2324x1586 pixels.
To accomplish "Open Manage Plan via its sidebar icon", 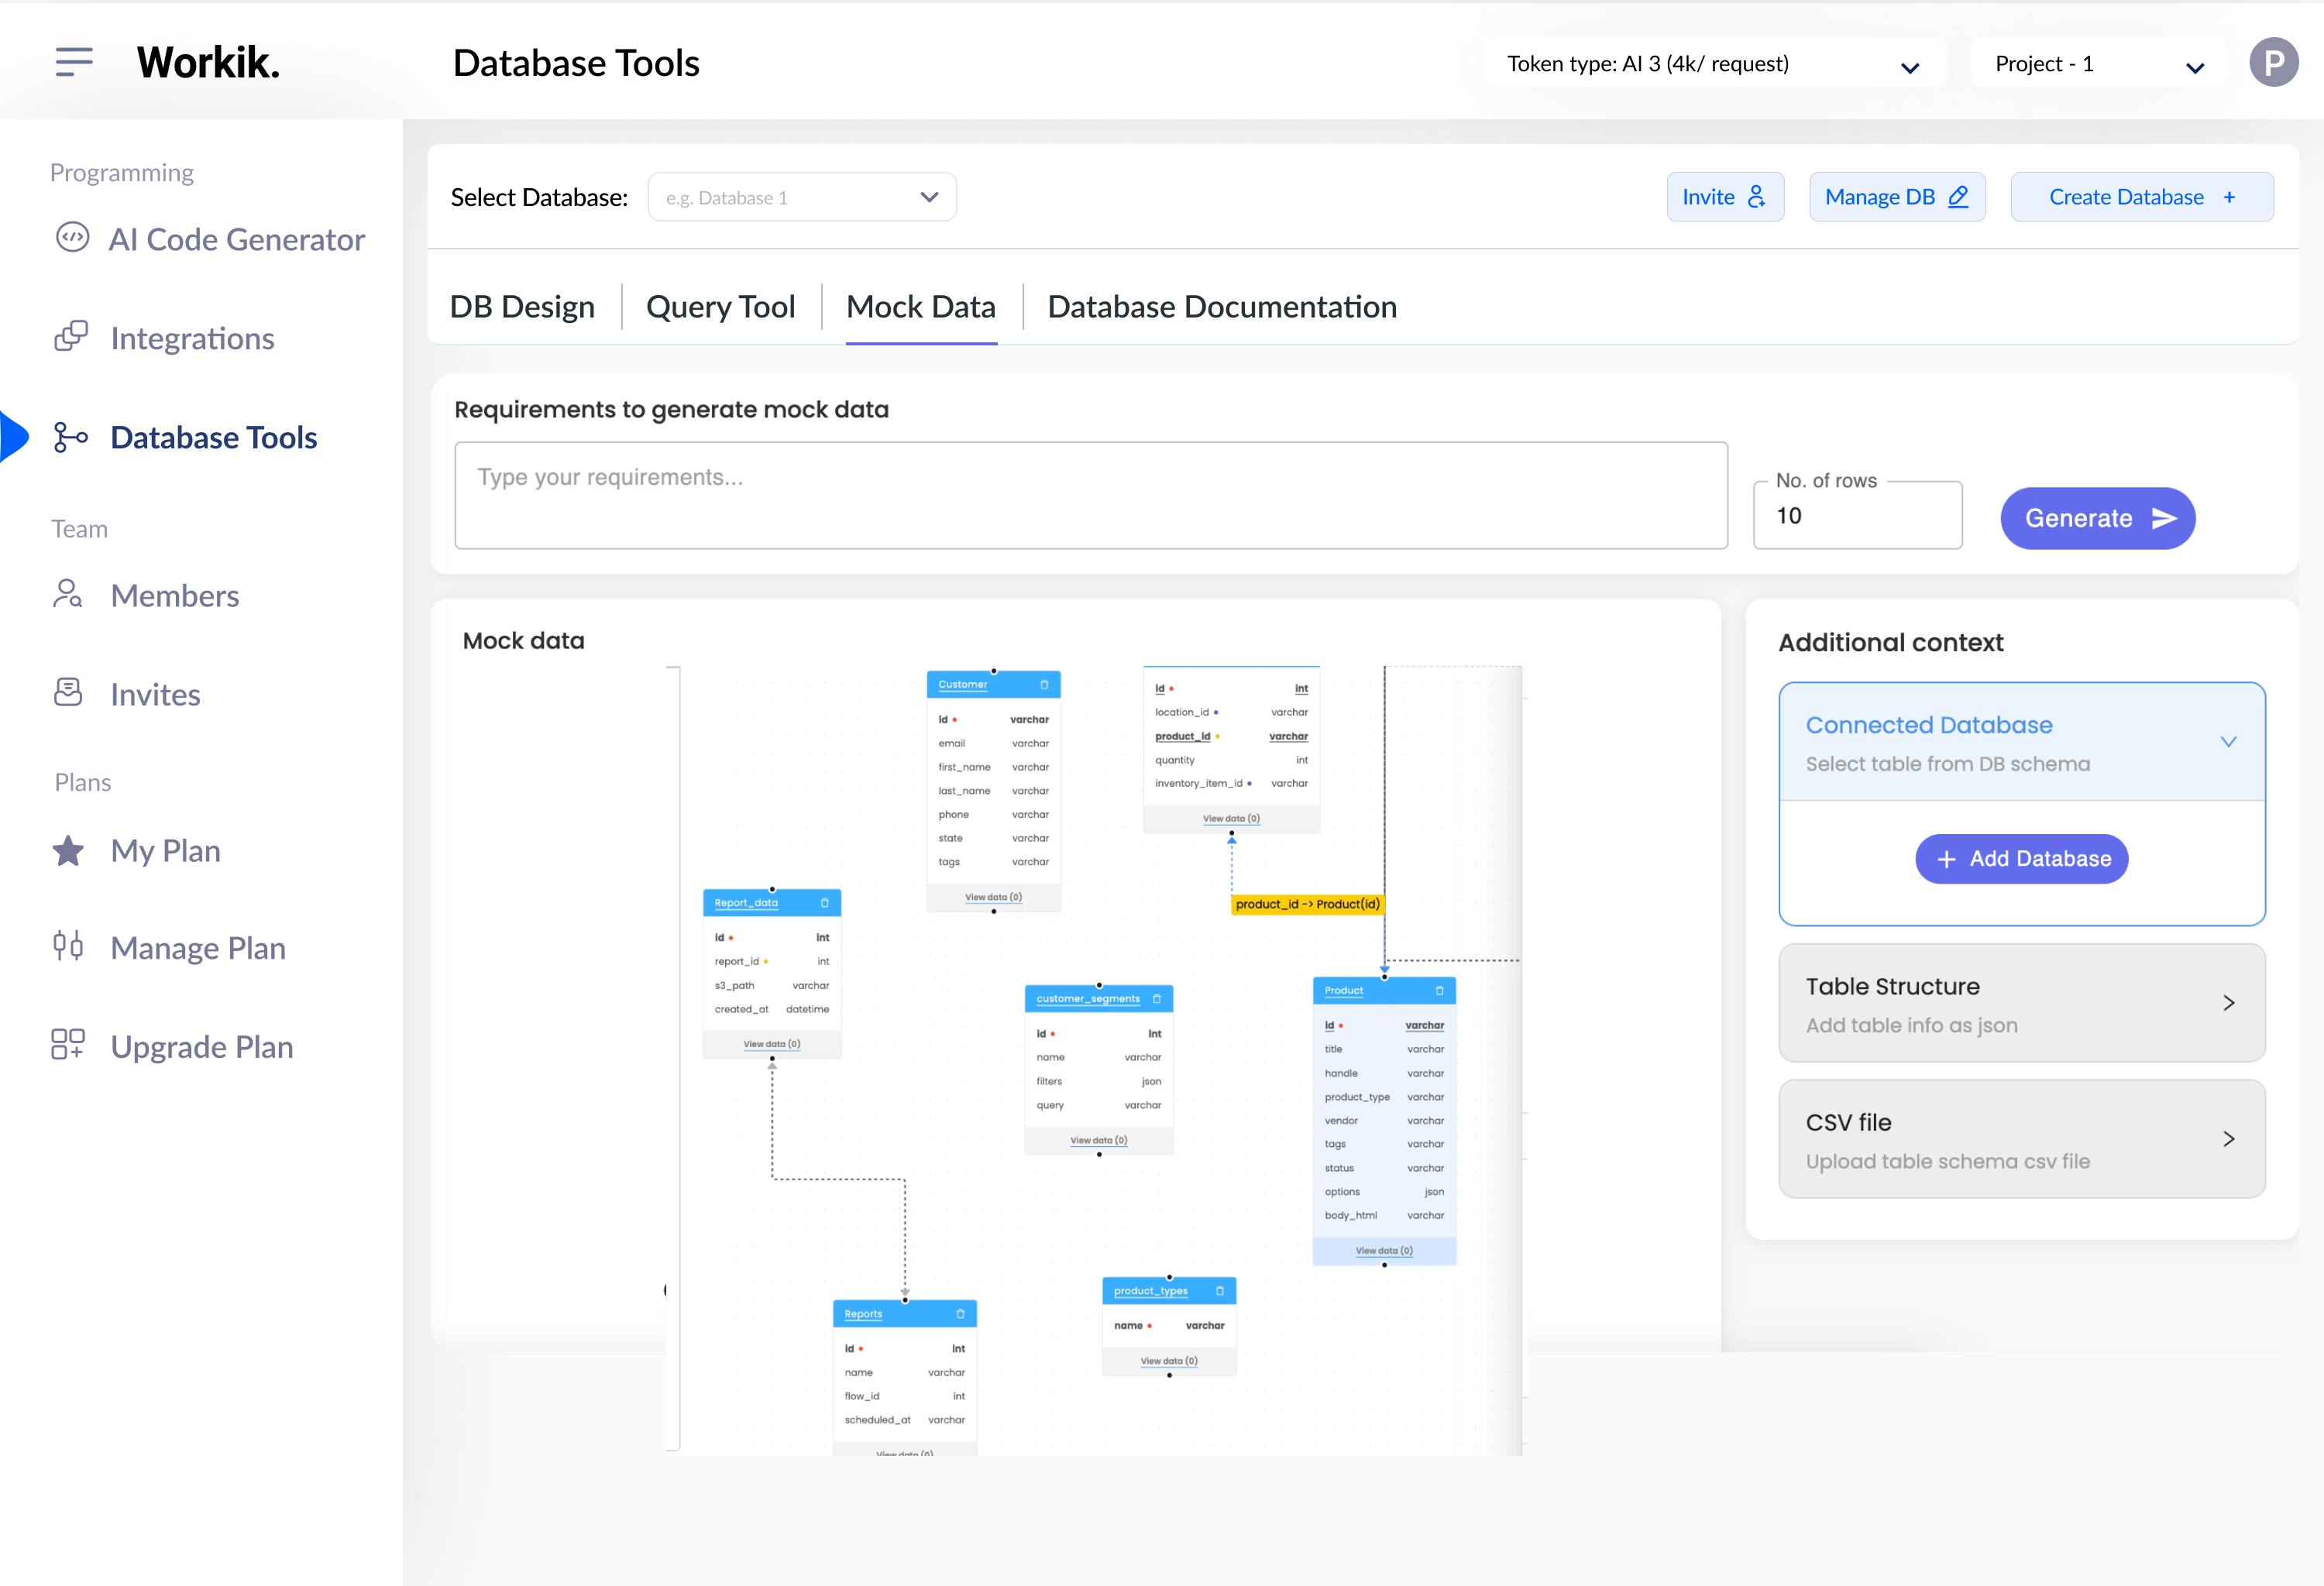I will click(67, 946).
